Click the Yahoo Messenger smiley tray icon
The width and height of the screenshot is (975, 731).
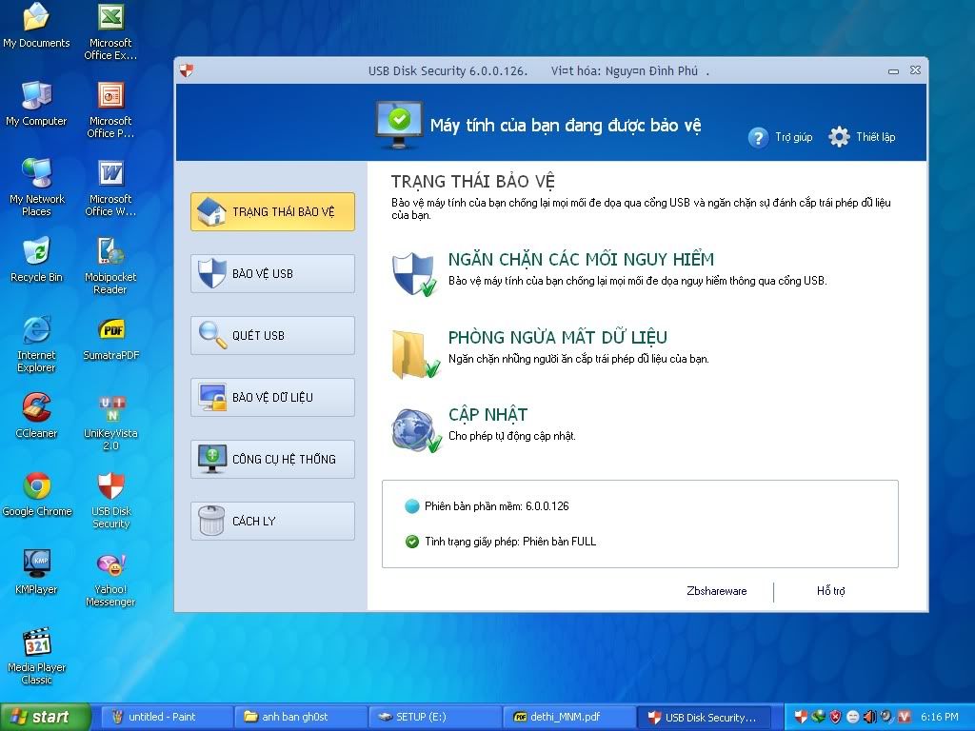pos(852,717)
